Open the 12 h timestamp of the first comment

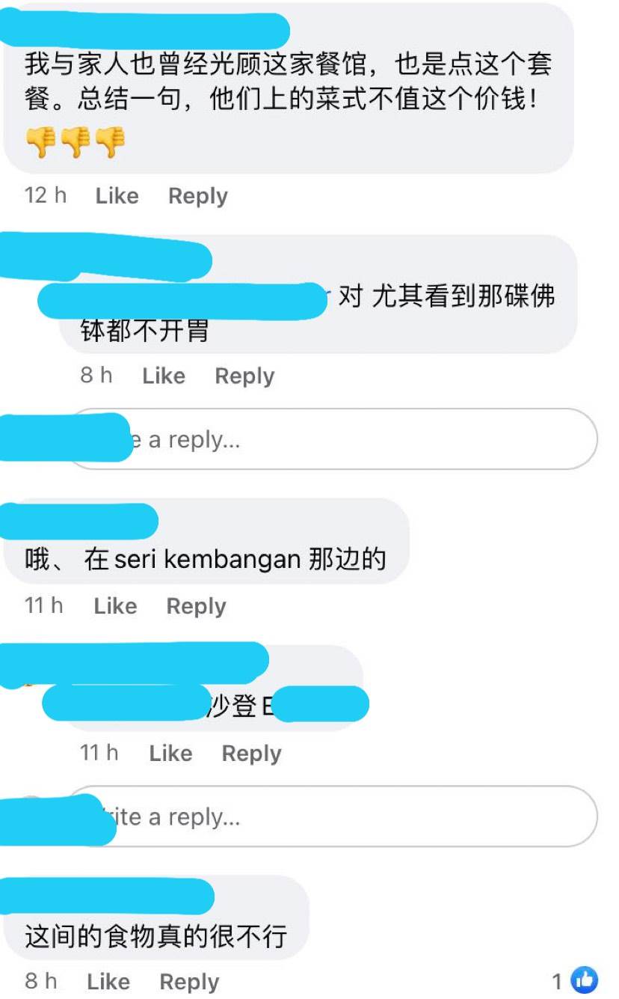46,196
